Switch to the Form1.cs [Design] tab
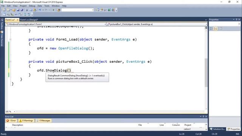 29,20
